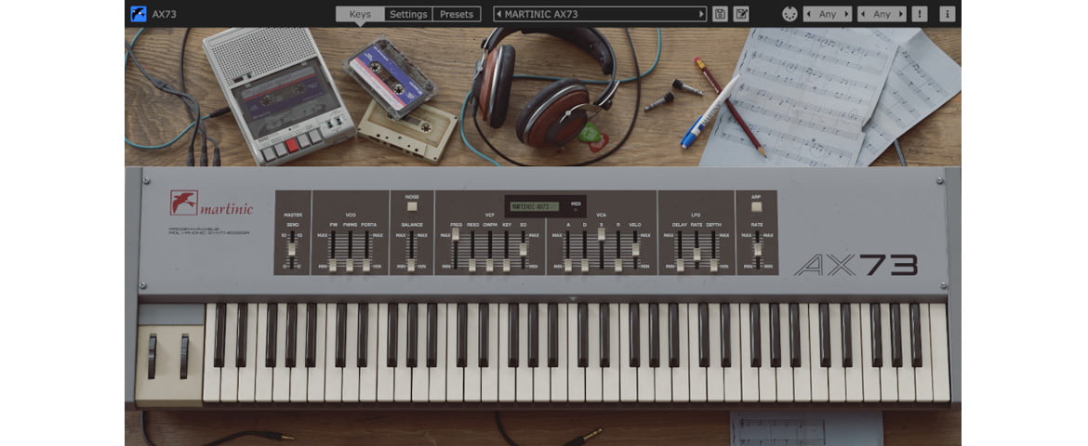Click the VCA decay (D) slider handle

coord(585,265)
